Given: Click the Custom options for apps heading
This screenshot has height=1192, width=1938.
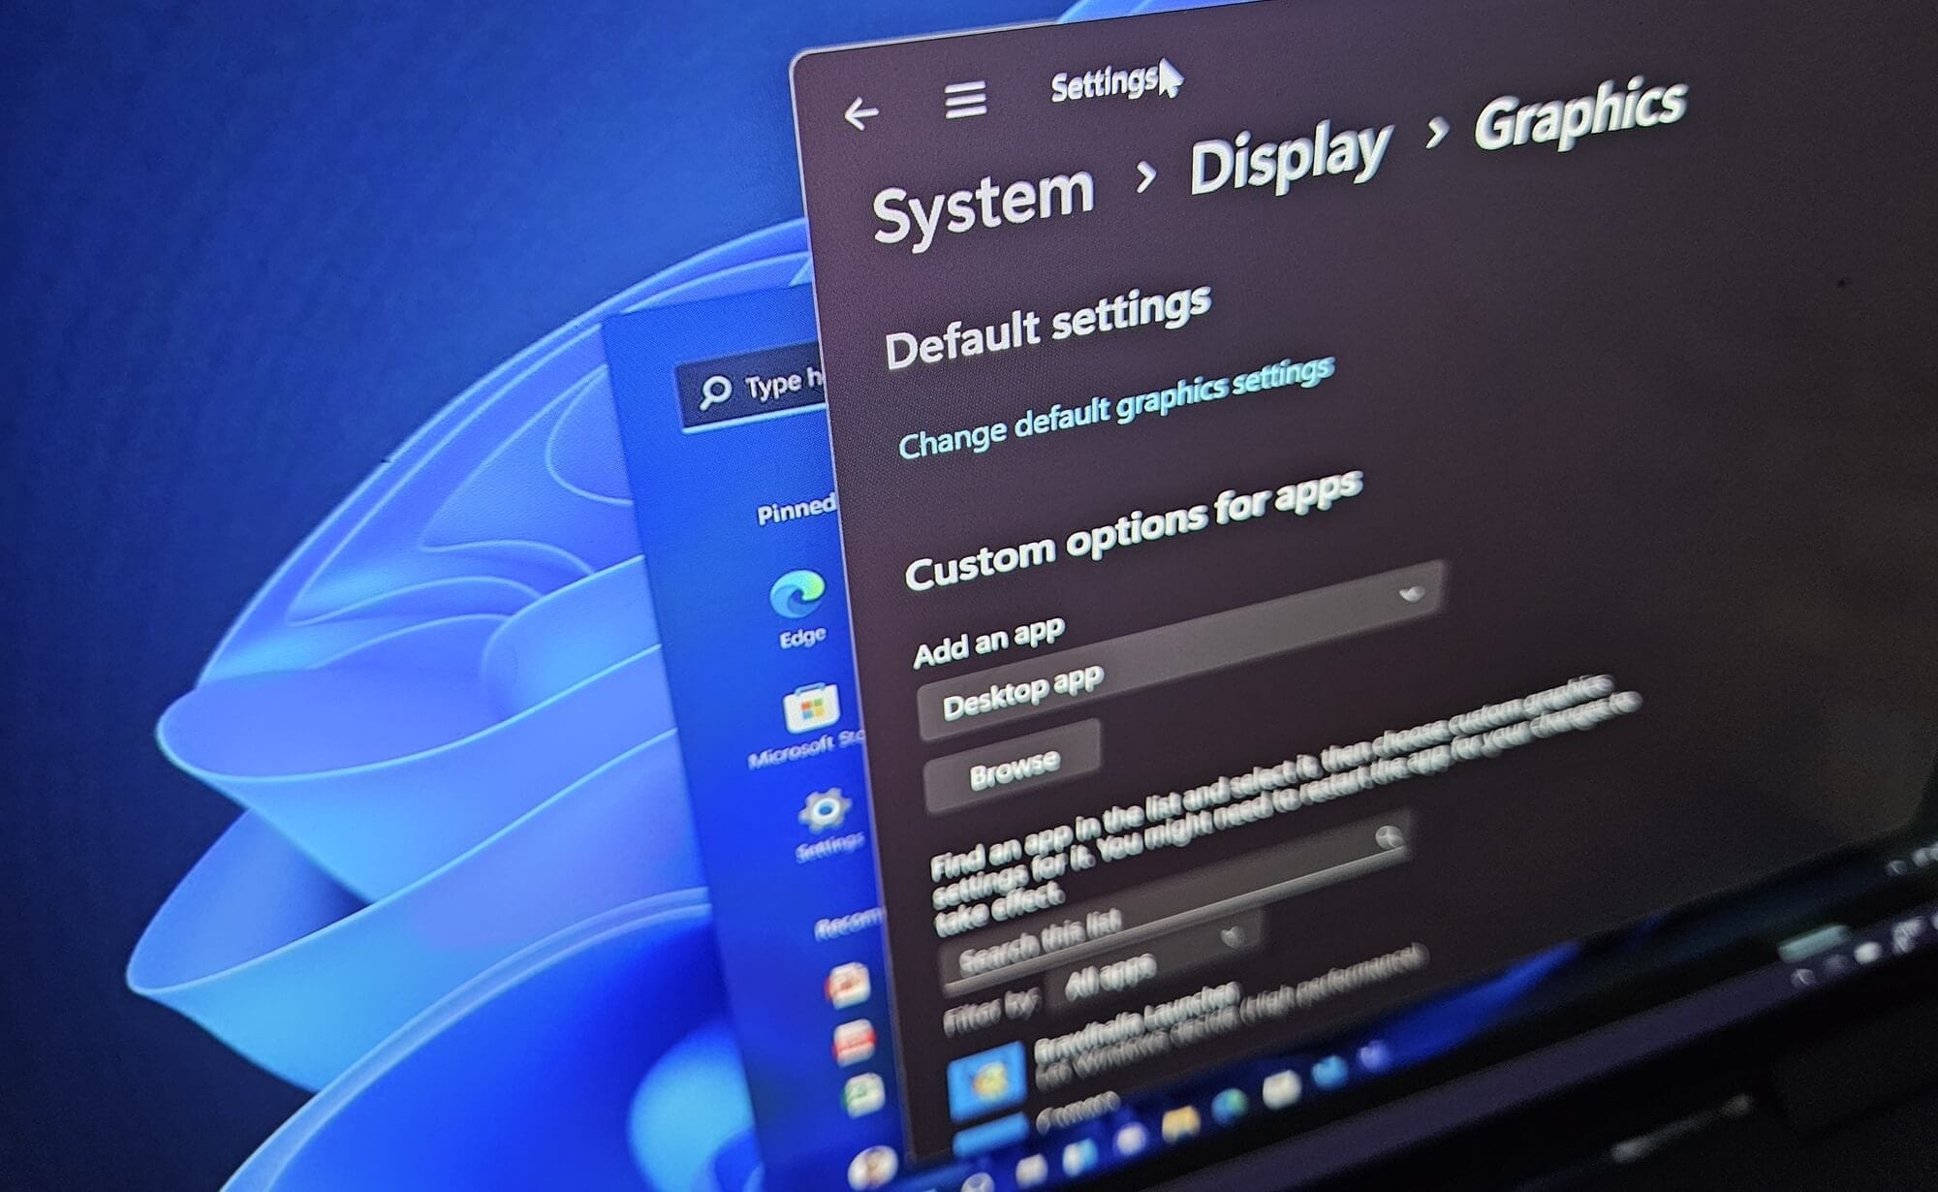Looking at the screenshot, I should pos(1133,529).
